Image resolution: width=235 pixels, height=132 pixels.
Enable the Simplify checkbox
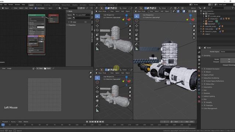pyautogui.click(x=205, y=102)
